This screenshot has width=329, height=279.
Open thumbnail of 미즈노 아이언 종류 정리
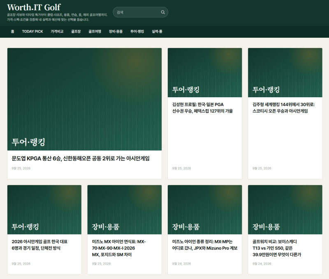[205, 210]
